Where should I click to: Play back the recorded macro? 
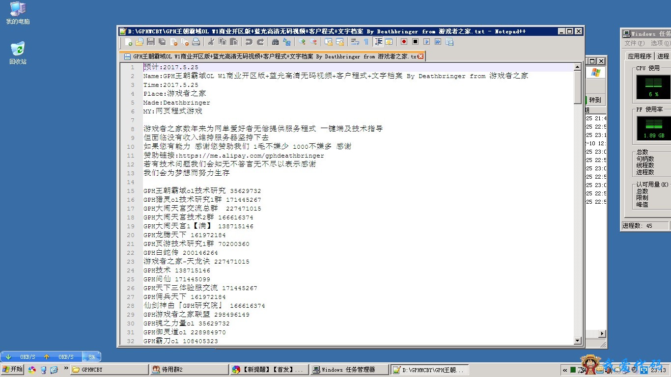pos(426,42)
